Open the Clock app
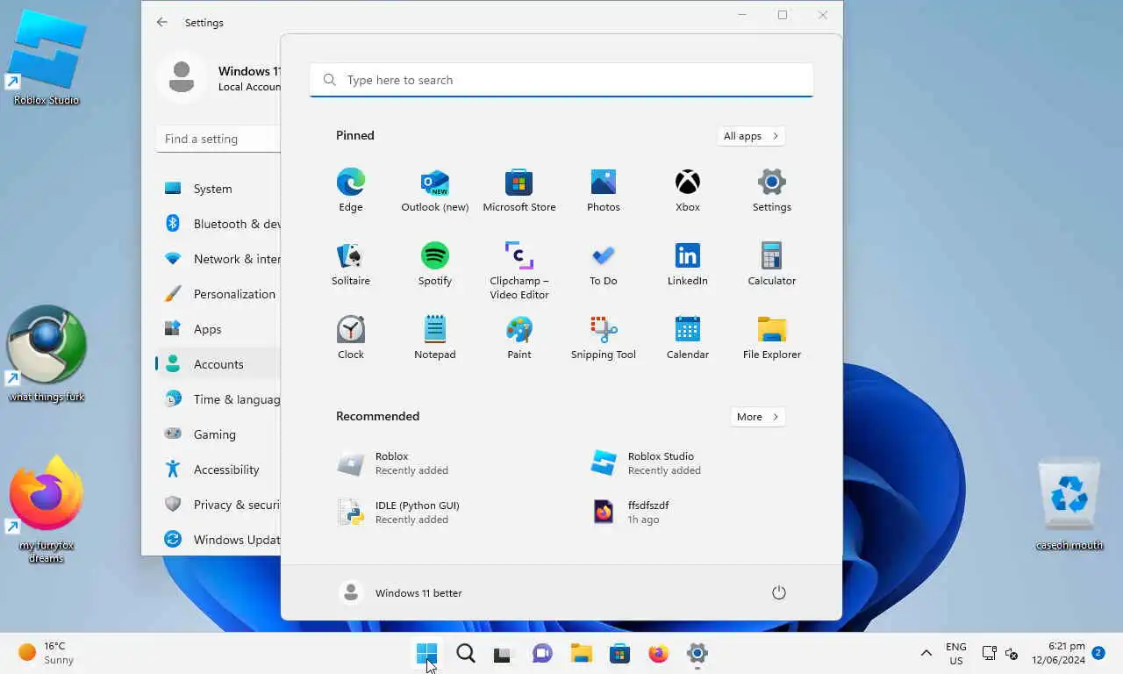The height and width of the screenshot is (674, 1123). (x=351, y=338)
